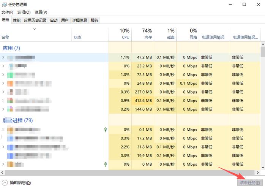This screenshot has width=265, height=190.
Task: Sort by the first 电源使用情况 column header
Action: coord(215,34)
